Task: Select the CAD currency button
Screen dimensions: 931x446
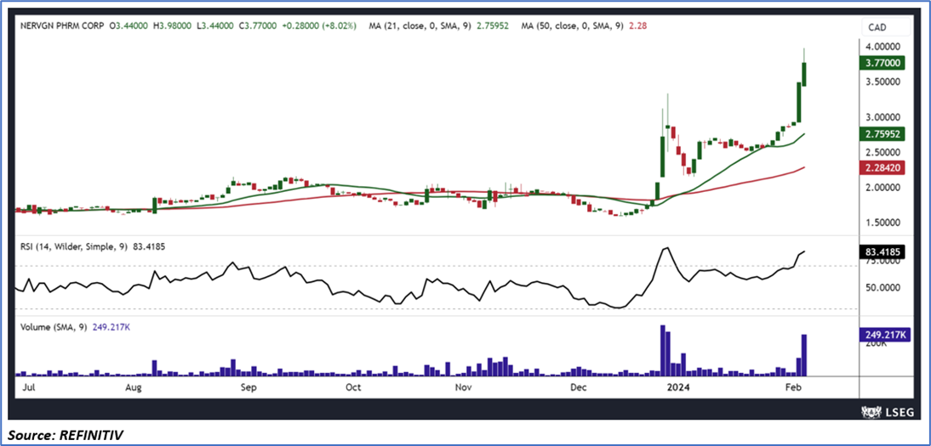Action: 886,26
